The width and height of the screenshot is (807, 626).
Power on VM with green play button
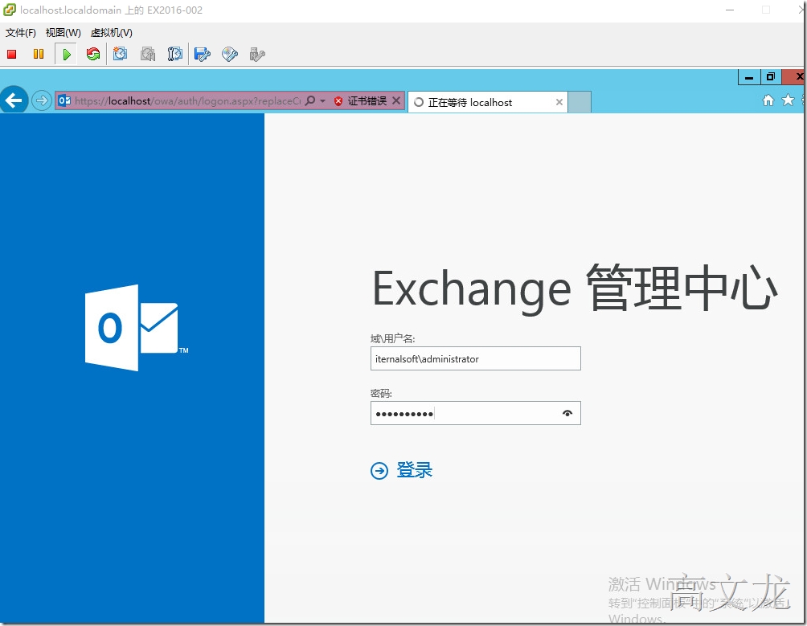coord(67,54)
